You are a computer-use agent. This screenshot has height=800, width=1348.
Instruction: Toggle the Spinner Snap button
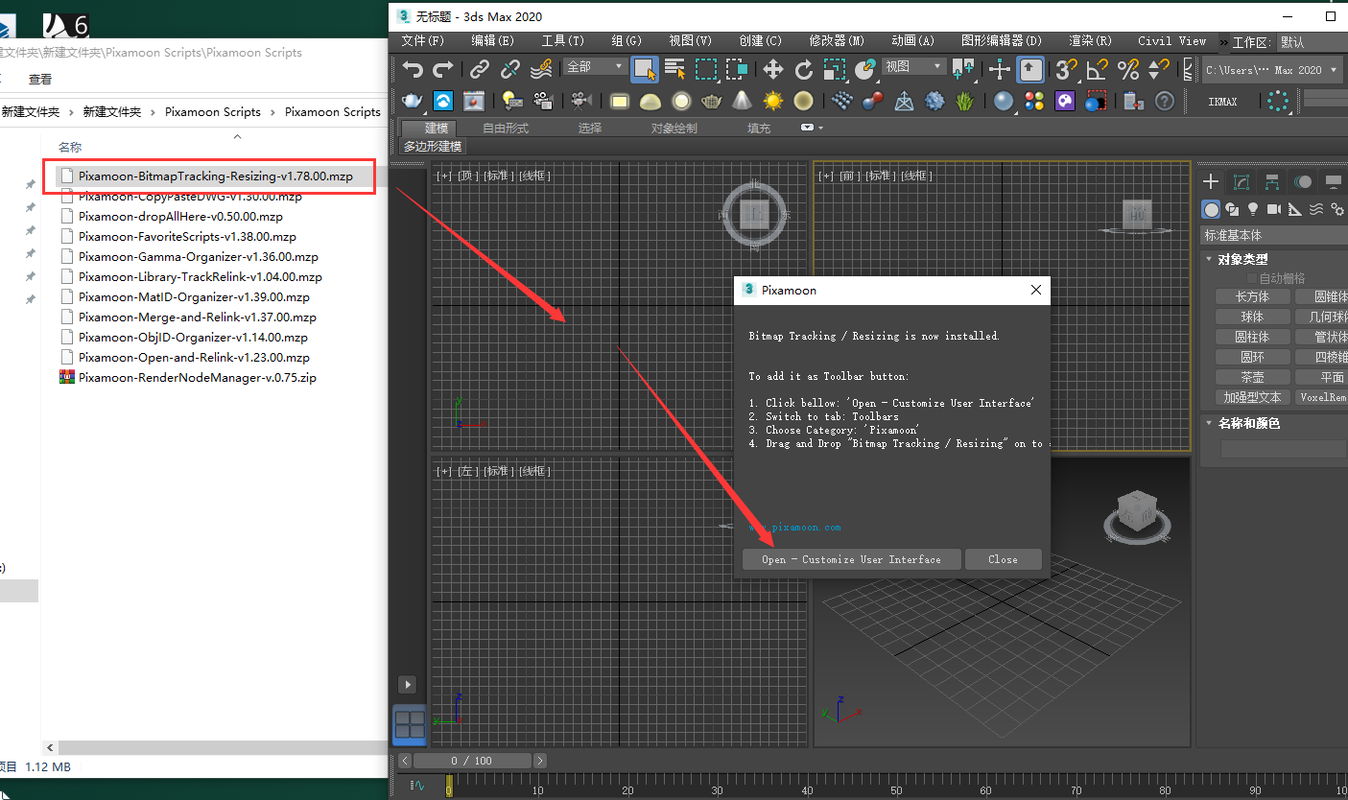pos(1159,69)
